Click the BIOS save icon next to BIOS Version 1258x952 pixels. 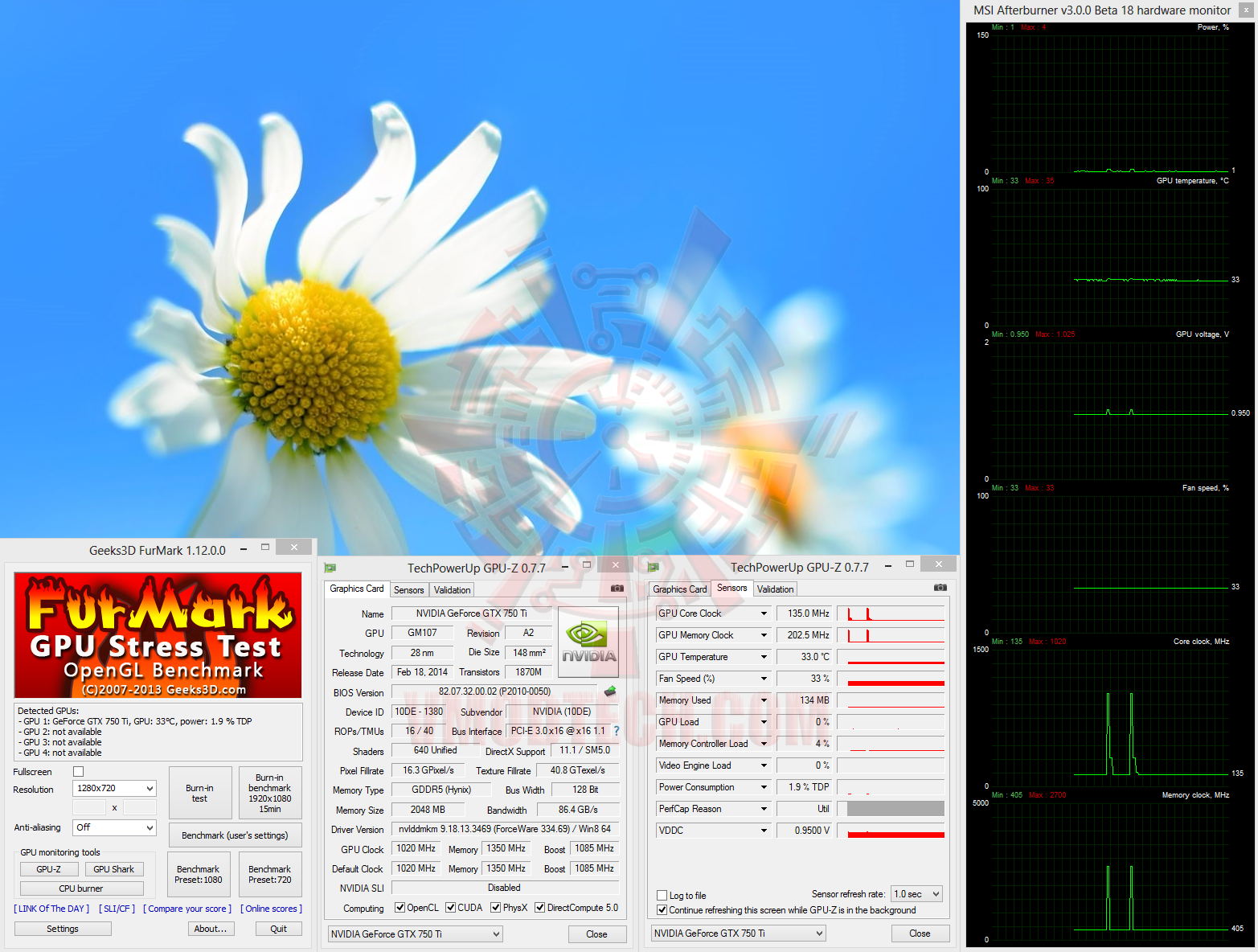pyautogui.click(x=610, y=691)
